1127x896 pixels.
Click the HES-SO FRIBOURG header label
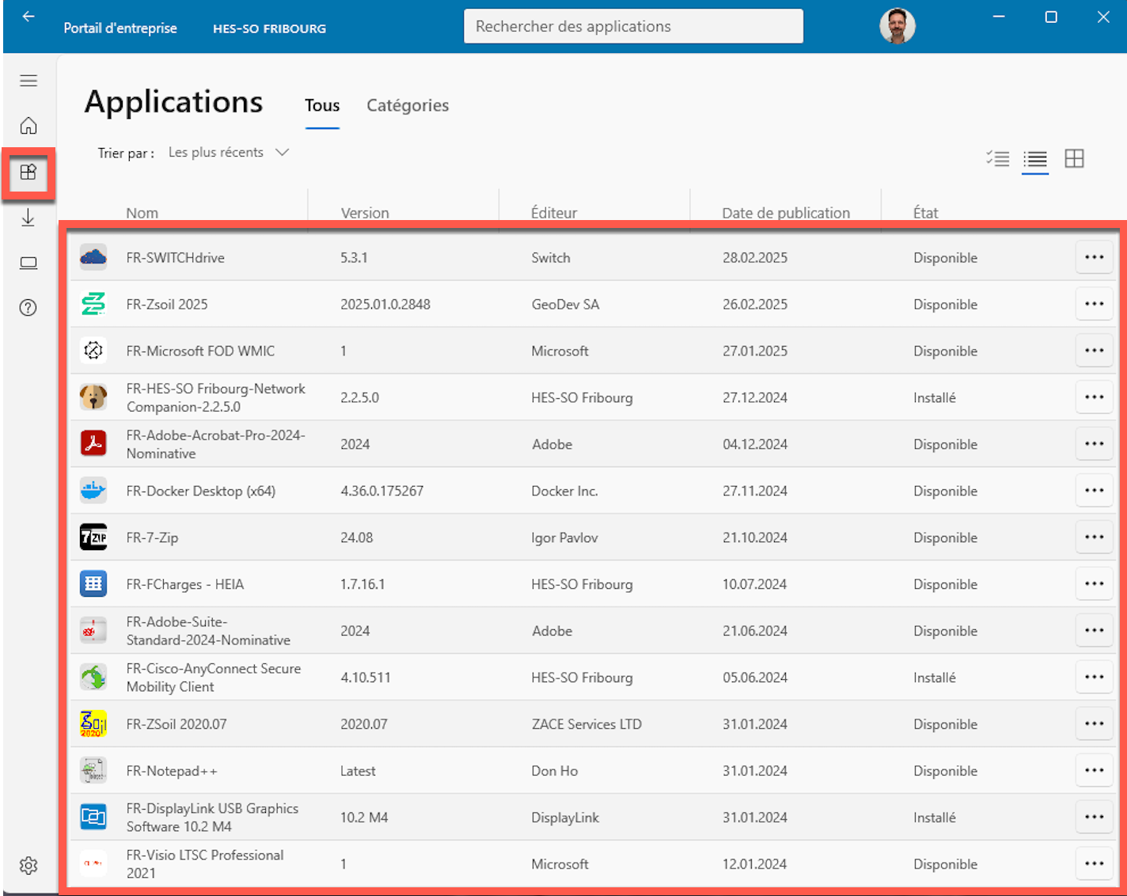[269, 28]
